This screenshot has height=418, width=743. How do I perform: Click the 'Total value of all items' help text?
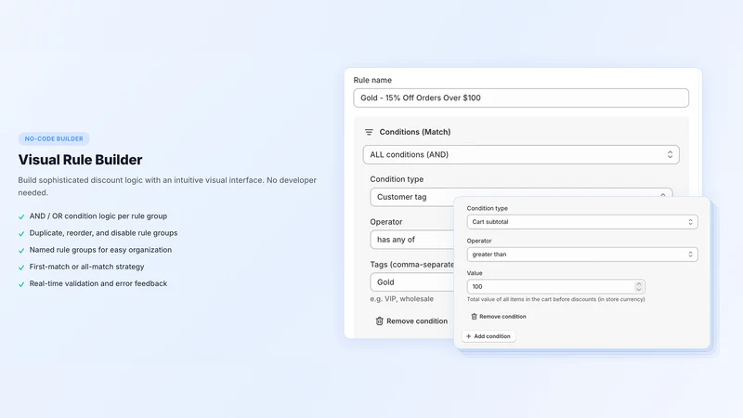tap(555, 299)
